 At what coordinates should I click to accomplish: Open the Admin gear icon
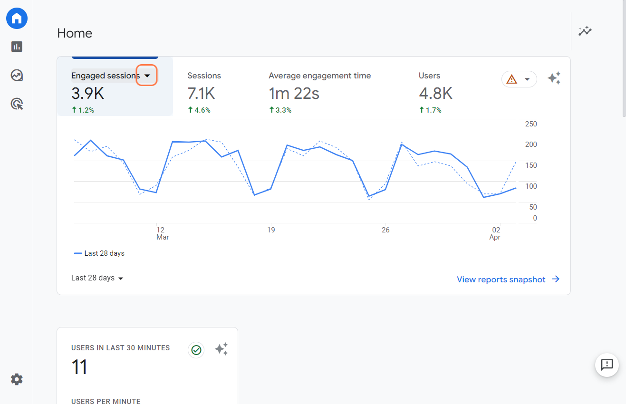17,379
